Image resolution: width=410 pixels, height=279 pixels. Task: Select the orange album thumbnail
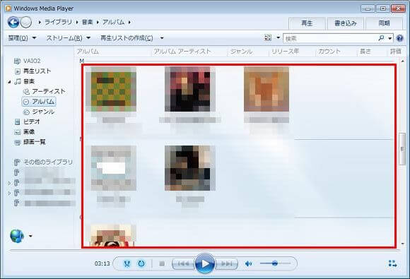point(266,89)
